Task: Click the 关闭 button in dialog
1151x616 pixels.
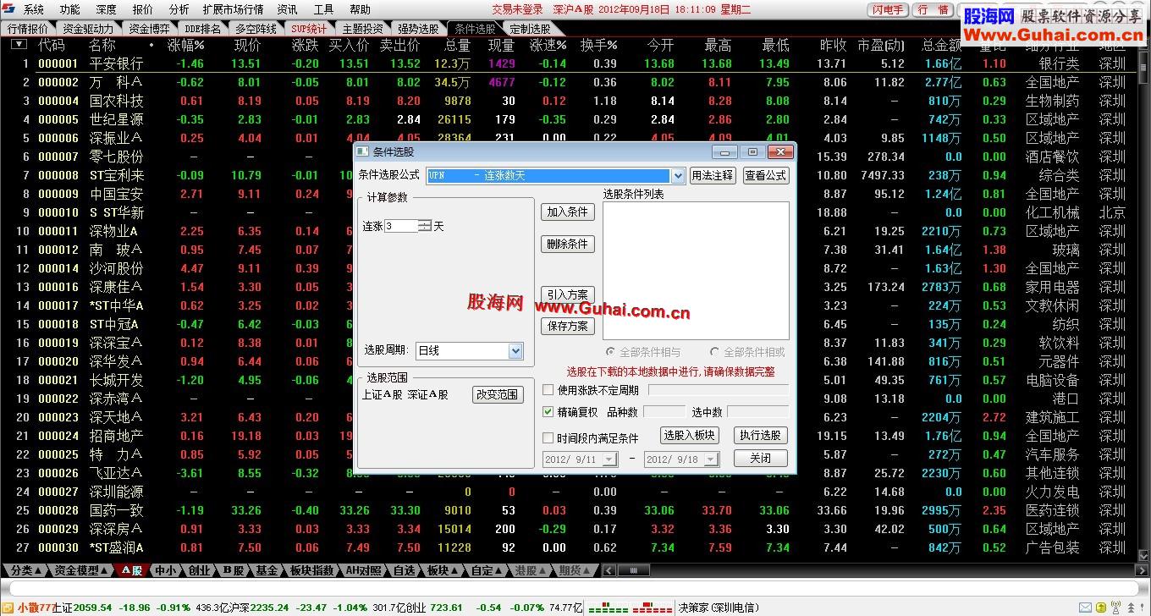Action: (x=760, y=458)
